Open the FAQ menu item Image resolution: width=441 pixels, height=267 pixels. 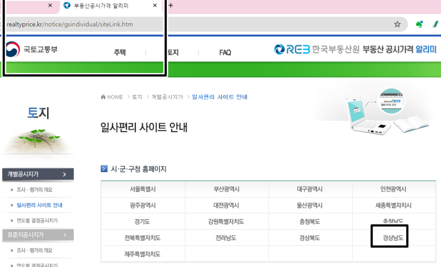[x=225, y=52]
